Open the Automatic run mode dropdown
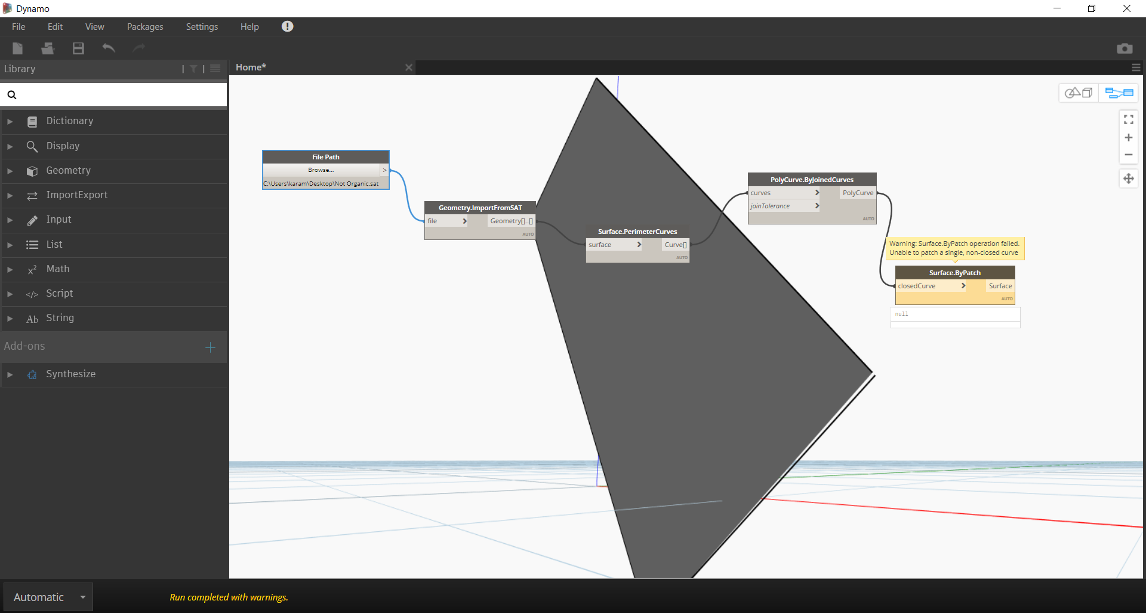1146x613 pixels. click(x=48, y=597)
